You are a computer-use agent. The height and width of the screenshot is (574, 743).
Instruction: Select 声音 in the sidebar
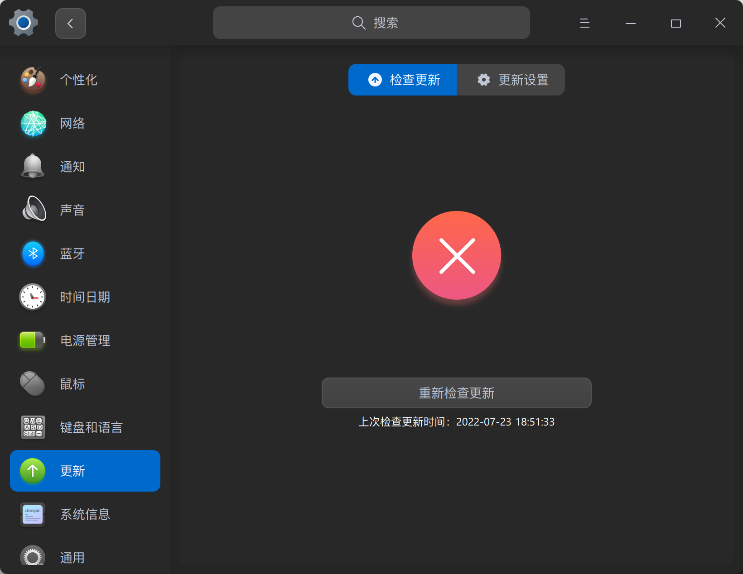tap(85, 210)
